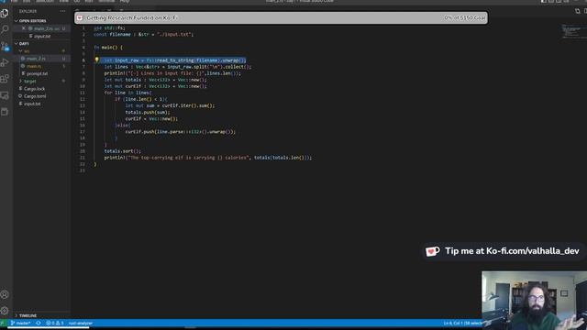Click the 'fn main() {' code line
The height and width of the screenshot is (330, 587).
pyautogui.click(x=108, y=48)
